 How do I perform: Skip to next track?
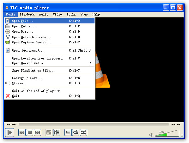tap(37, 133)
